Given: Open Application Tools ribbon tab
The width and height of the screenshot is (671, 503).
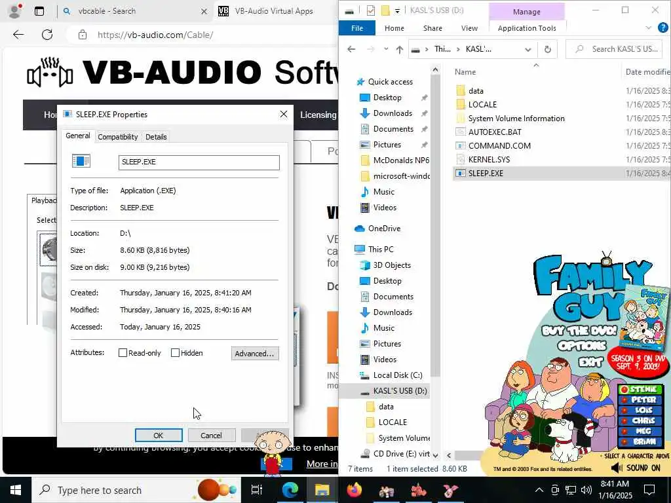Looking at the screenshot, I should pyautogui.click(x=527, y=28).
